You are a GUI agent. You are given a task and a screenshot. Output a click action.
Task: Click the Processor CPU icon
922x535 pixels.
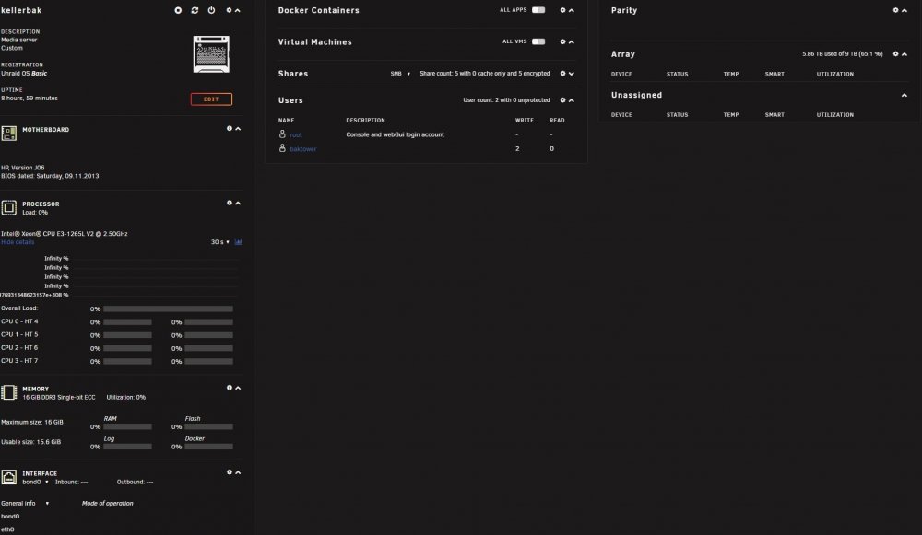[x=9, y=208]
